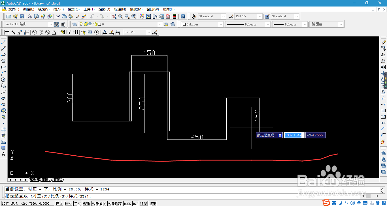Toggle 对象捕捉 object snap in status bar

coord(99,203)
